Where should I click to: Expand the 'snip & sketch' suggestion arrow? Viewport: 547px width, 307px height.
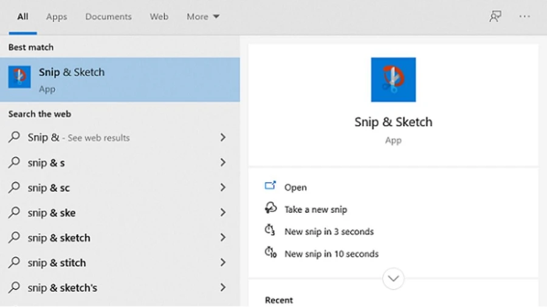pos(223,237)
